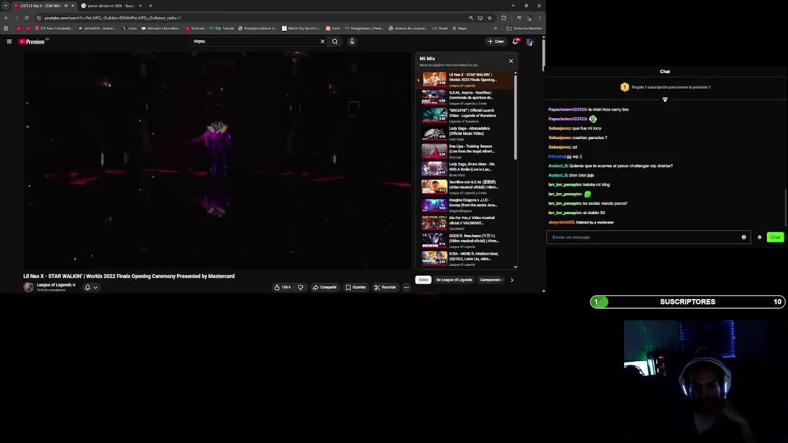Viewport: 788px width, 443px height.
Task: Click the YouTube video player
Action: point(217,160)
